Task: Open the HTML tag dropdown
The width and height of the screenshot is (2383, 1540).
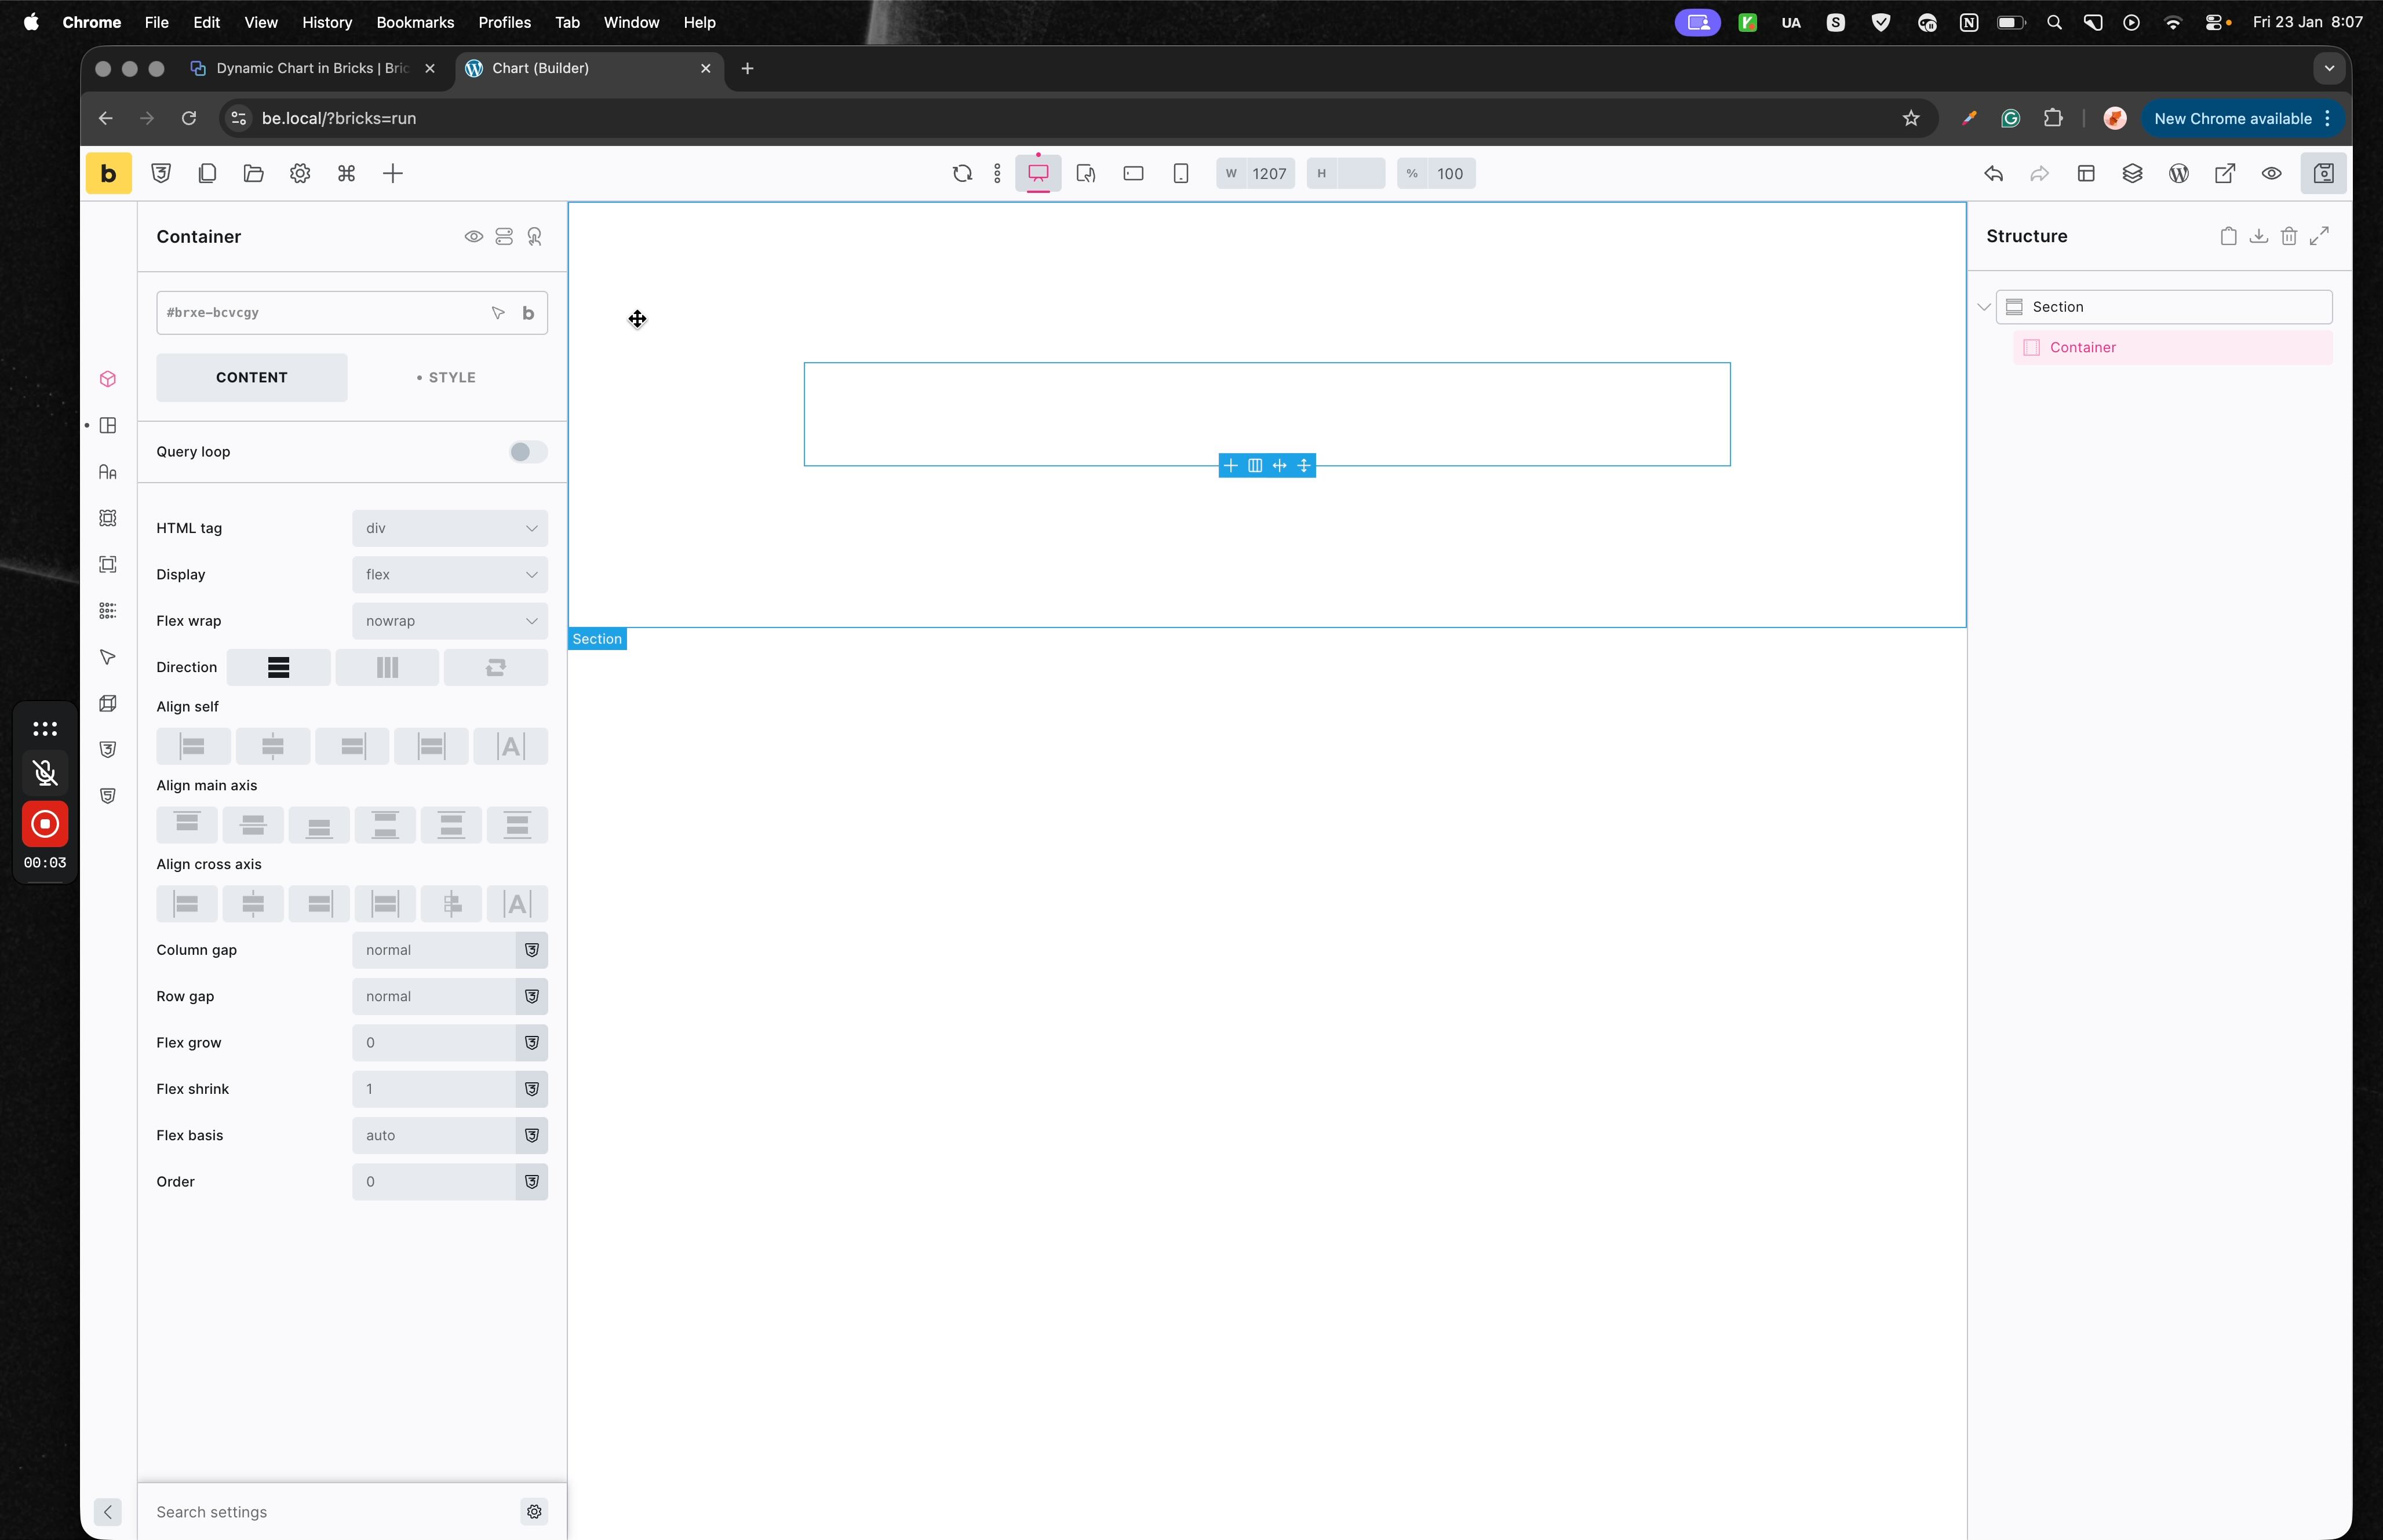Action: [450, 528]
